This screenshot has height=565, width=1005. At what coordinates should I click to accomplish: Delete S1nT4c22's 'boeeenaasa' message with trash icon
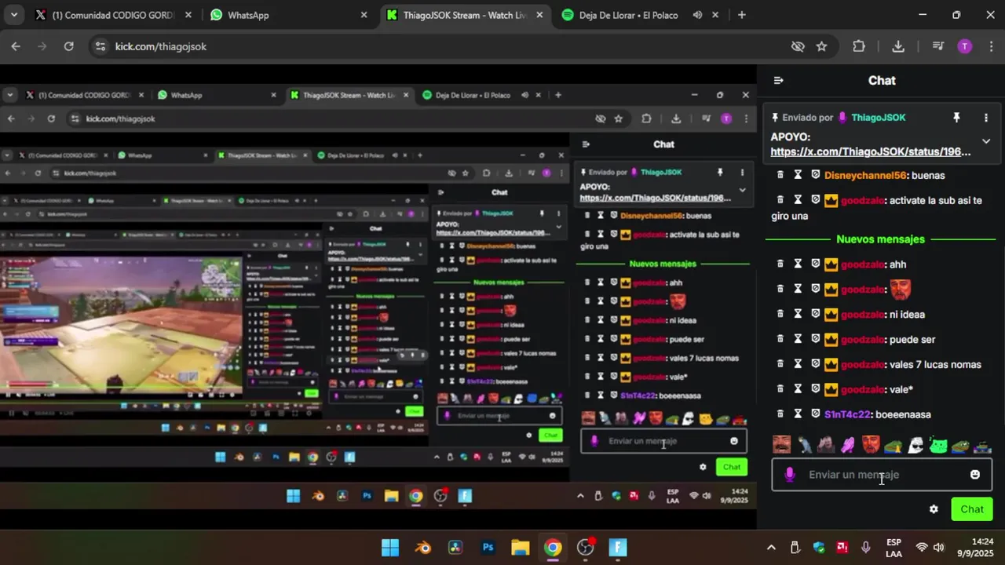[780, 414]
